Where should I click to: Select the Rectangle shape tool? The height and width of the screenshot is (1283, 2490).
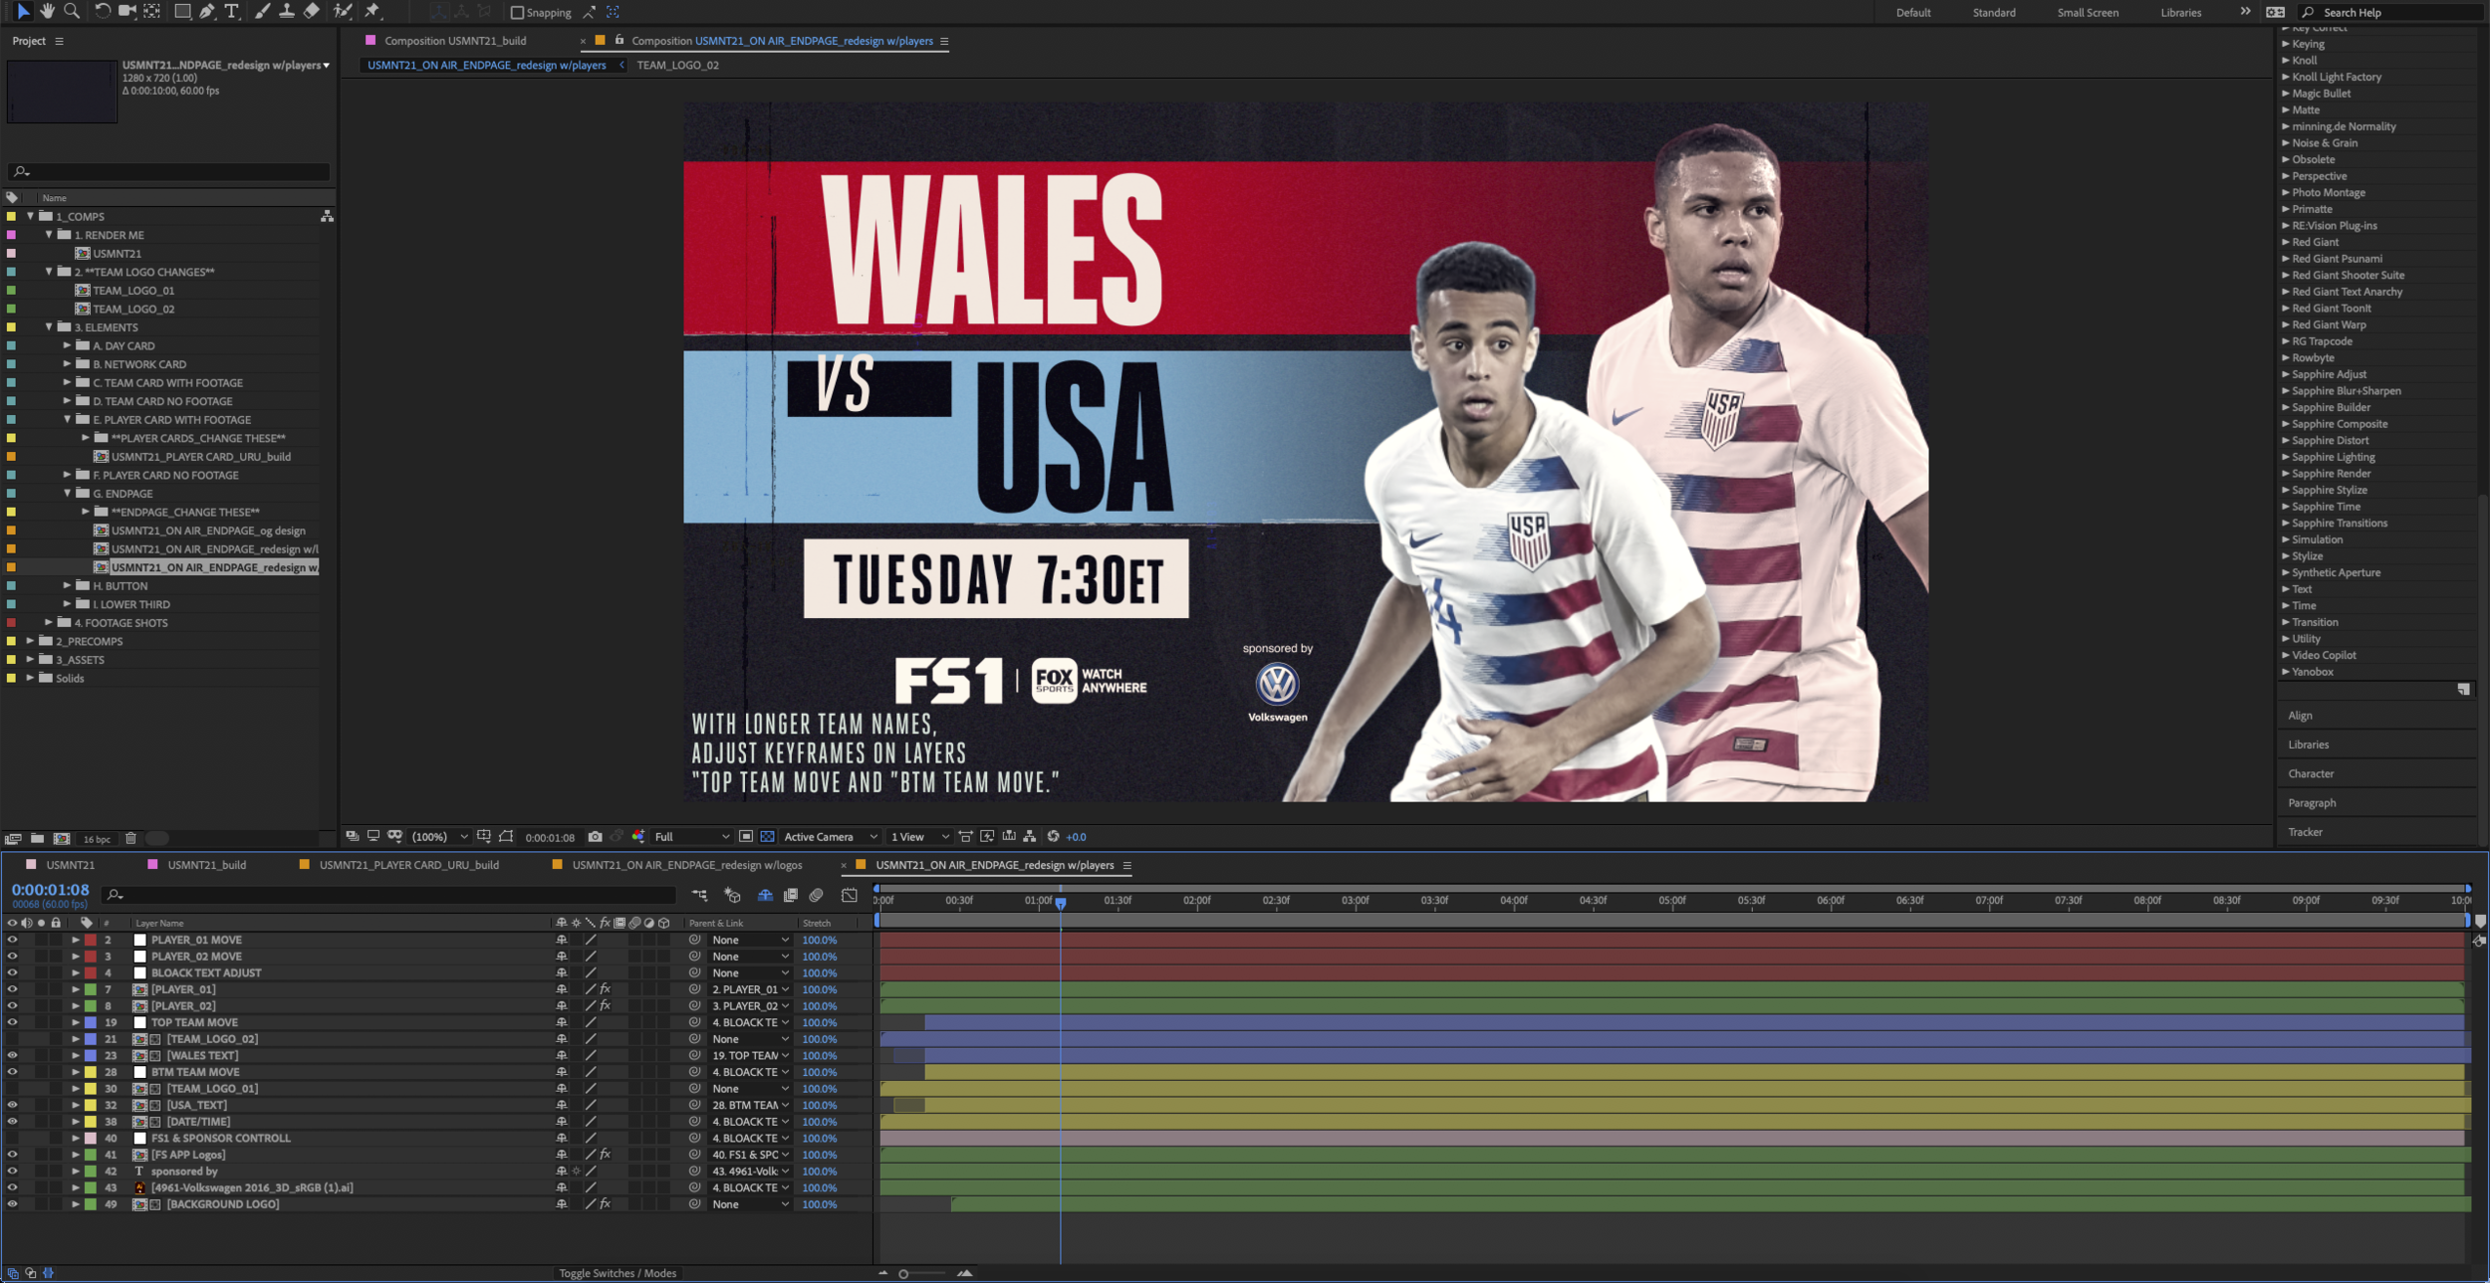coord(182,11)
